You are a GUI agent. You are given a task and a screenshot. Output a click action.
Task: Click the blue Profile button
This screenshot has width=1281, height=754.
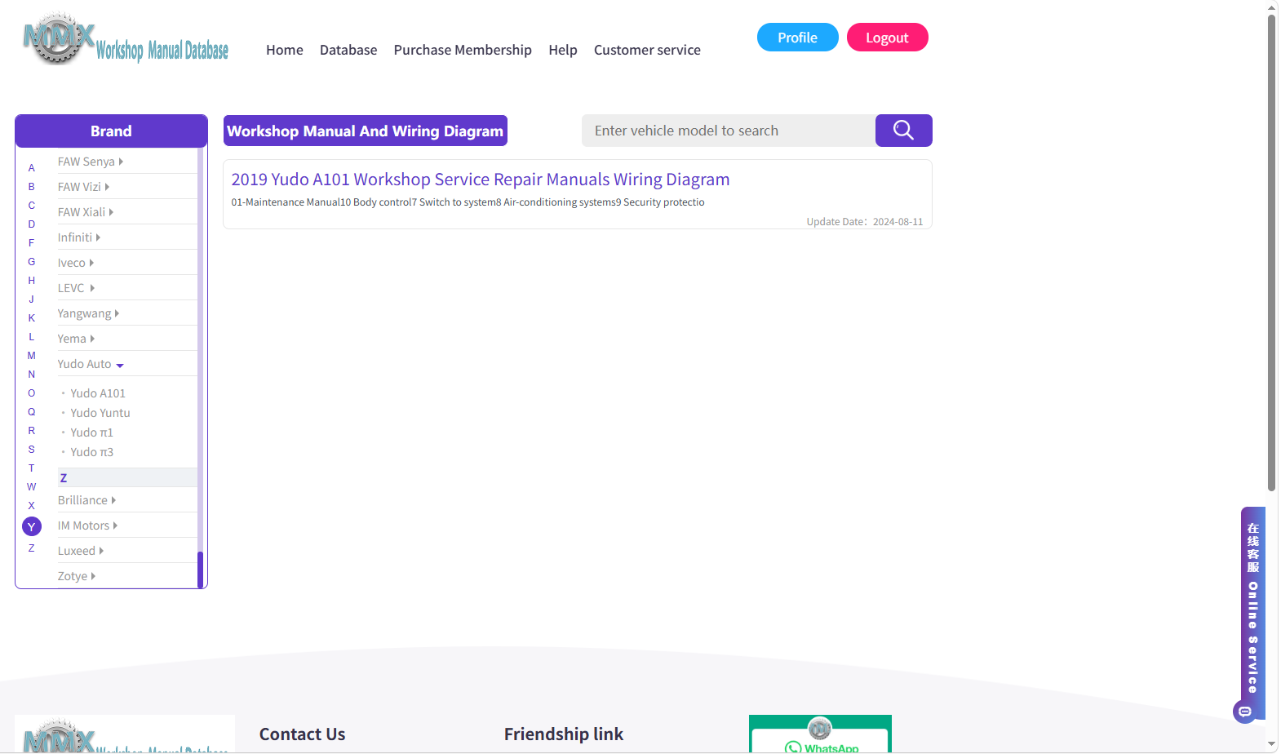coord(797,38)
